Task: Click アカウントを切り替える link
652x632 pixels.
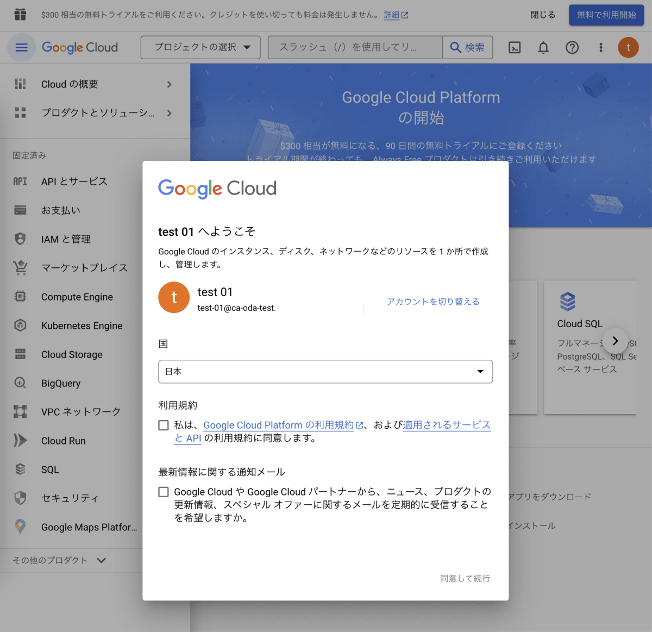Action: coord(433,302)
